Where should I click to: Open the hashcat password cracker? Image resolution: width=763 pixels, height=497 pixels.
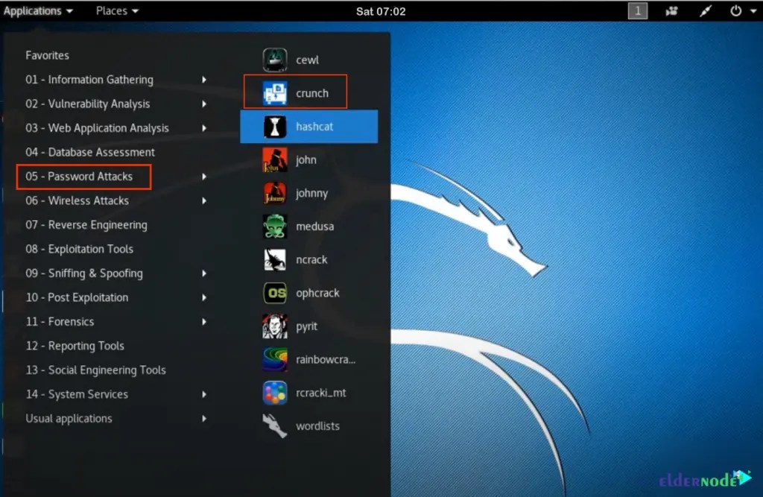(x=313, y=126)
